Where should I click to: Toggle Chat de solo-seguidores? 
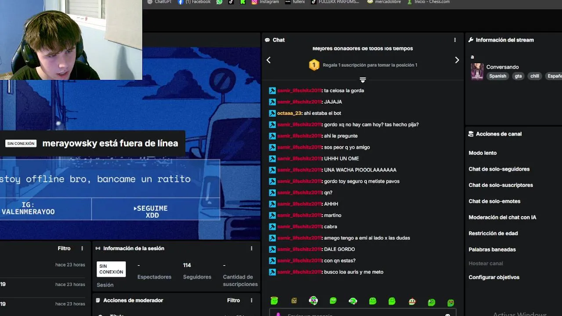tap(499, 169)
